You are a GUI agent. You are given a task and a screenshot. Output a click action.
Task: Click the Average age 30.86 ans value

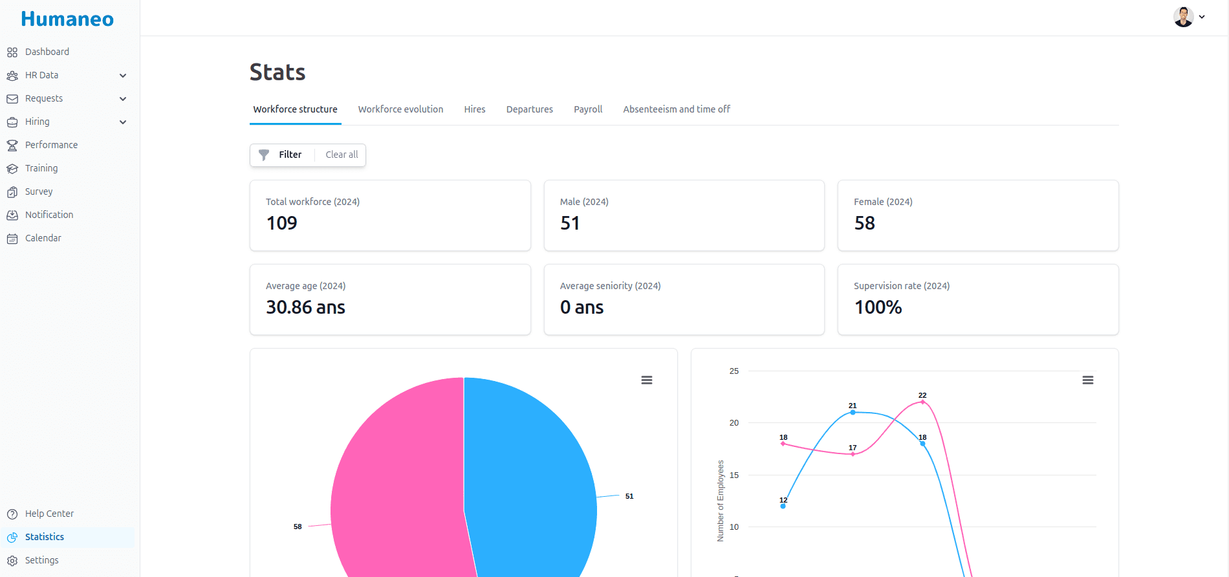tap(305, 307)
